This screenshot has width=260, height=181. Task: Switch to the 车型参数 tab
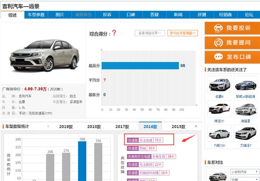36,15
